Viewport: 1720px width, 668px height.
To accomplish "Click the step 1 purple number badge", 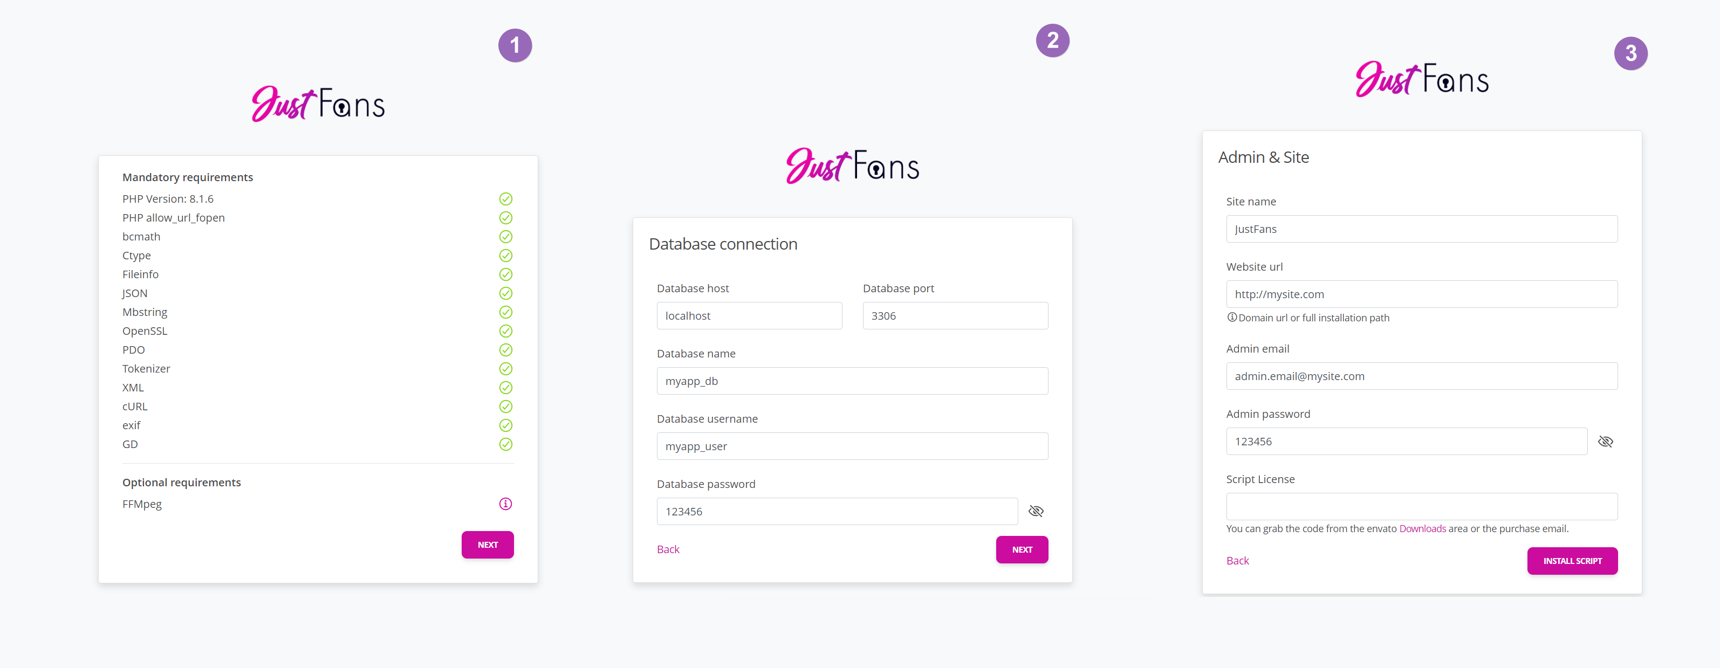I will click(x=515, y=45).
